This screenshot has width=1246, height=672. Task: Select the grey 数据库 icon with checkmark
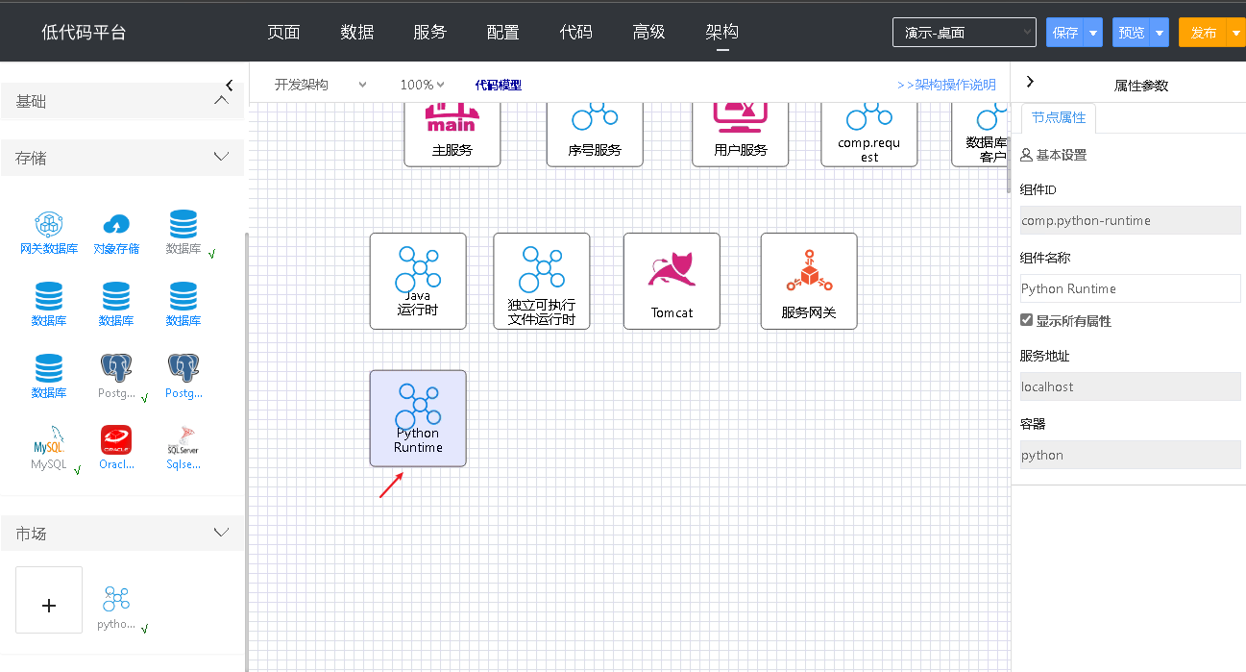click(183, 225)
